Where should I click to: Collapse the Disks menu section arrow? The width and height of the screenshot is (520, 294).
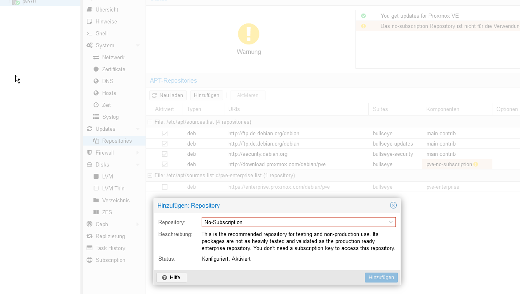coord(138,164)
